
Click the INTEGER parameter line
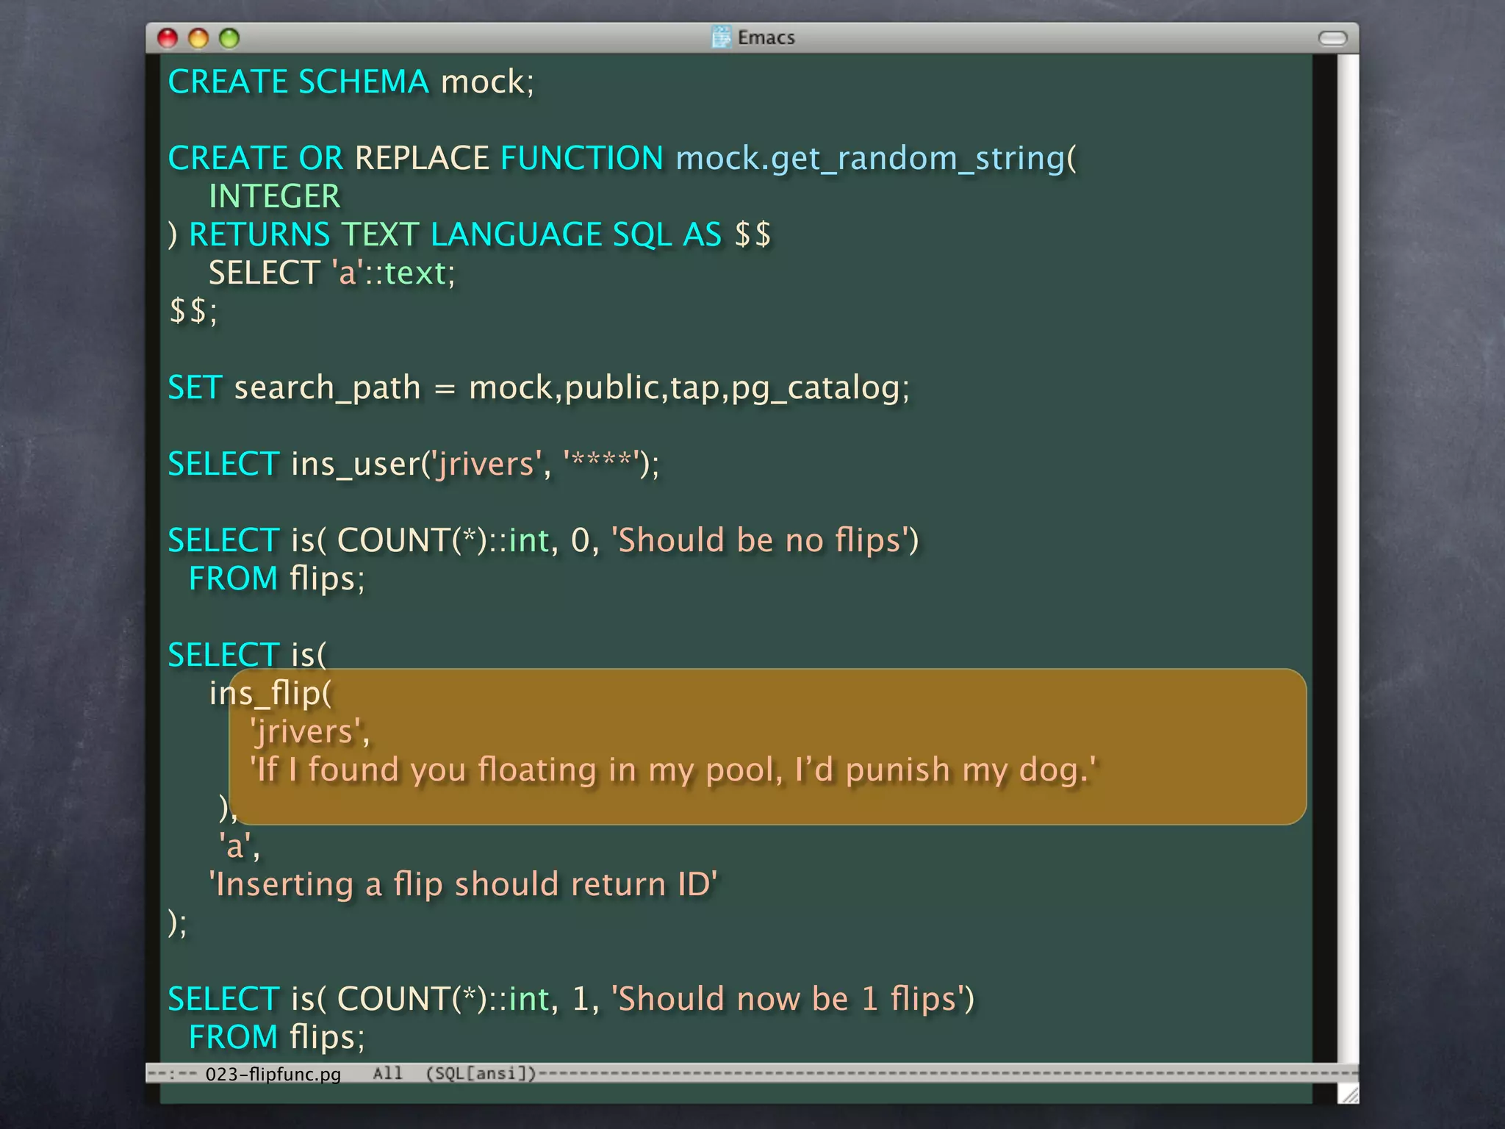click(274, 196)
